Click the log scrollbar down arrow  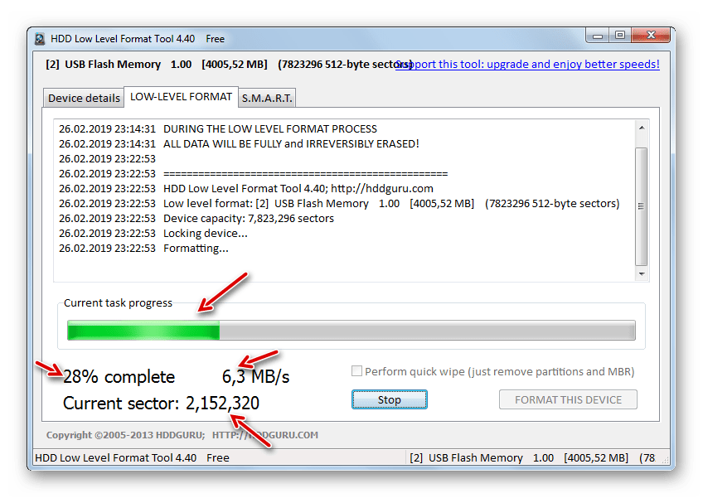pos(642,273)
